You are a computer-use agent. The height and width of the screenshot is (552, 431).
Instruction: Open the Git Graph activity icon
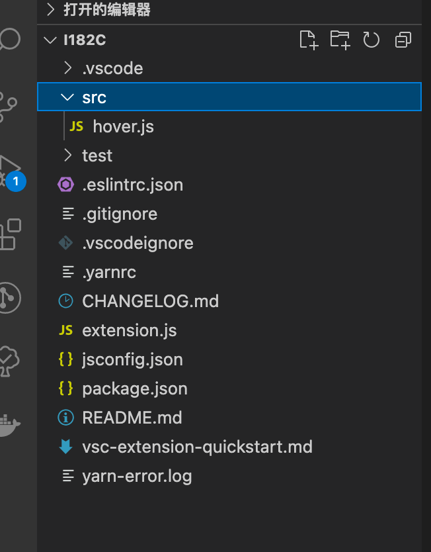pos(10,298)
